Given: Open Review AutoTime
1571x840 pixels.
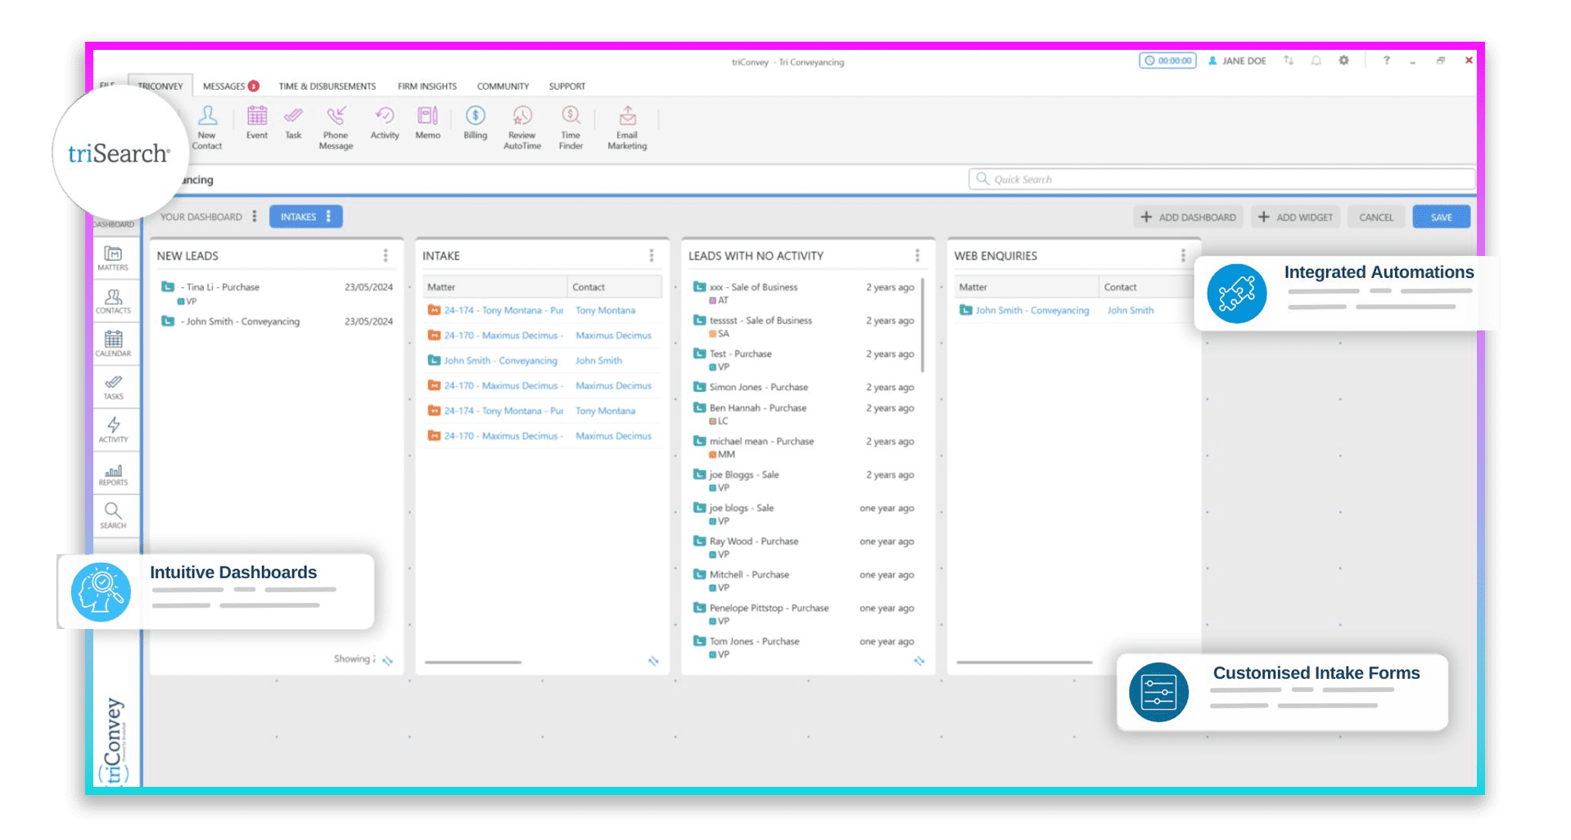Looking at the screenshot, I should [522, 128].
